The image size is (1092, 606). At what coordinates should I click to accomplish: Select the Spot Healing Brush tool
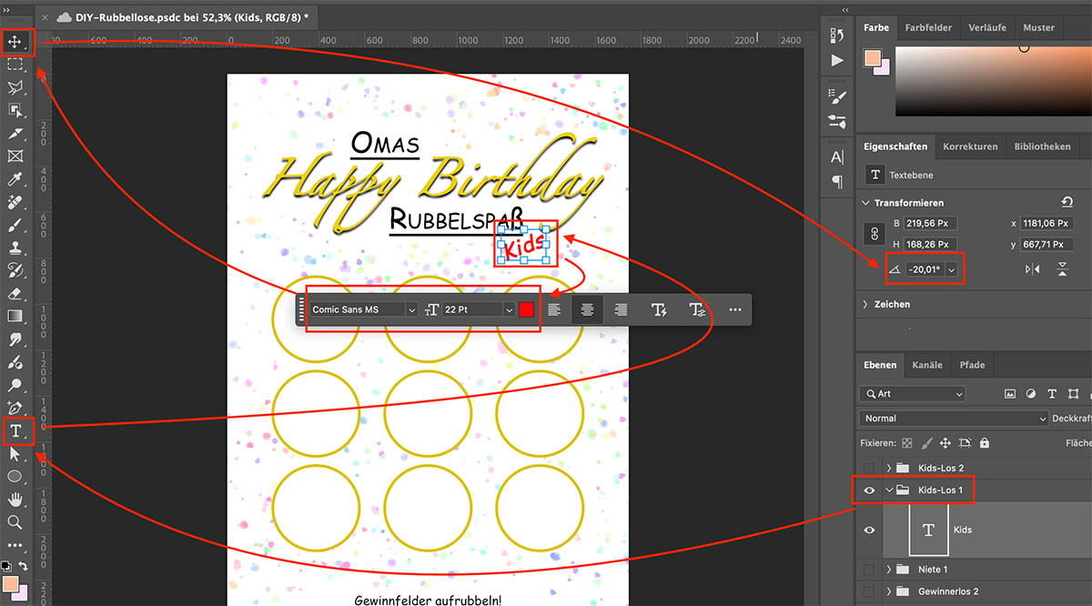(15, 202)
